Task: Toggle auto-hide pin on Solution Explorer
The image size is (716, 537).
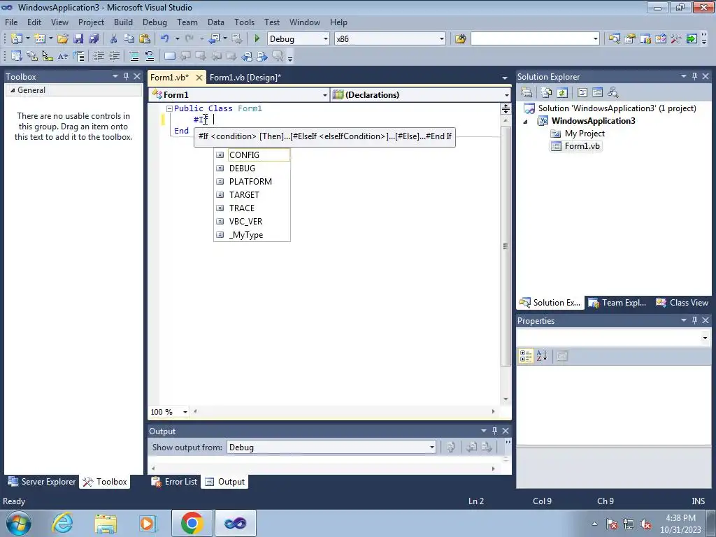Action: 694,76
